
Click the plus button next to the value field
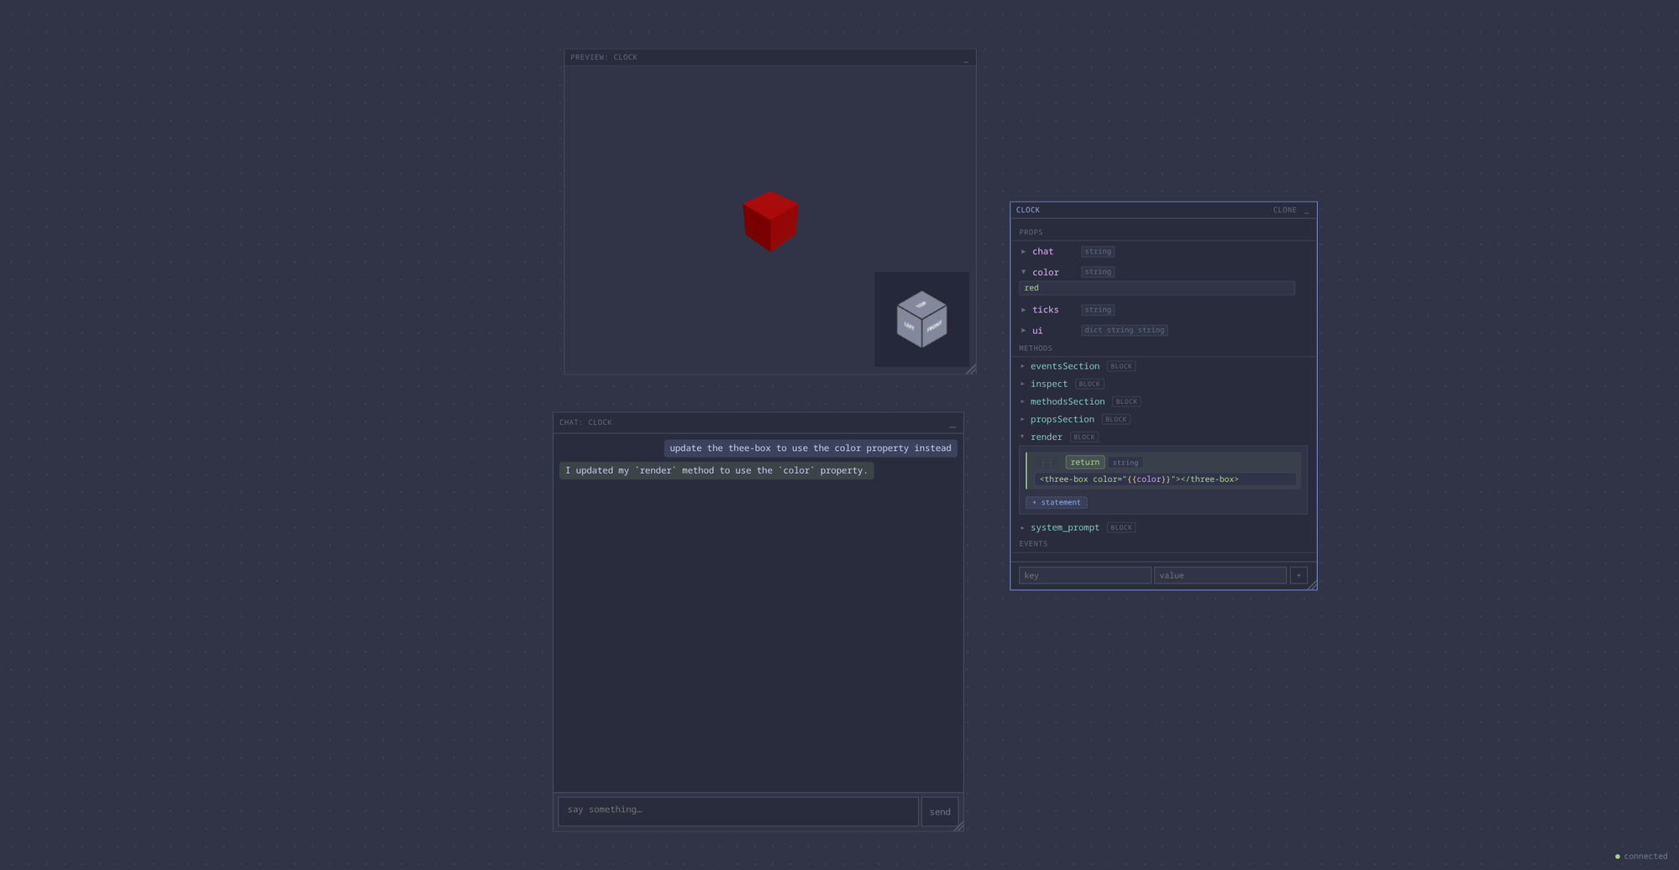1299,575
